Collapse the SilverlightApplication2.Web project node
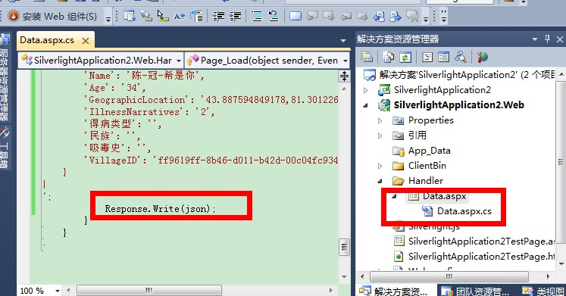 [x=366, y=105]
